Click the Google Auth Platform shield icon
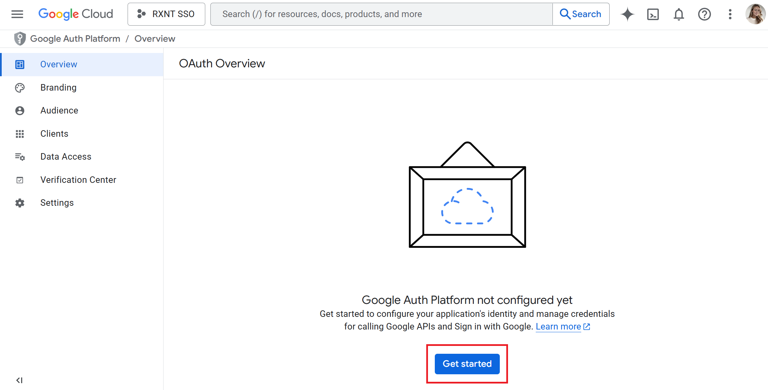Viewport: 768px width, 390px height. [20, 39]
